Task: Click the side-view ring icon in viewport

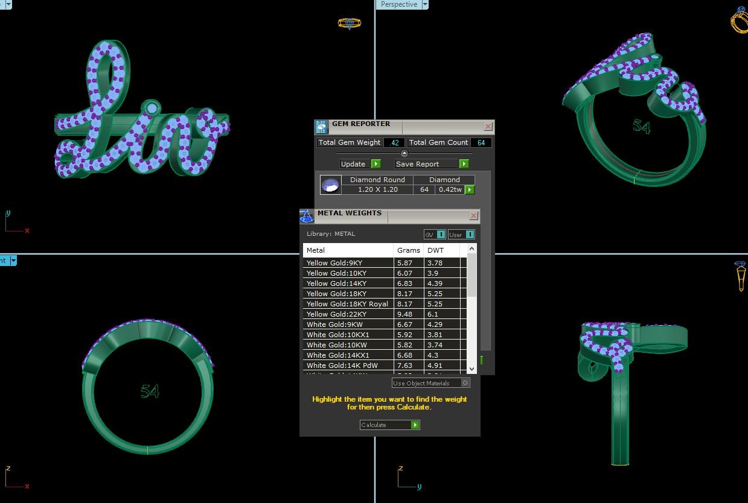Action: (740, 276)
